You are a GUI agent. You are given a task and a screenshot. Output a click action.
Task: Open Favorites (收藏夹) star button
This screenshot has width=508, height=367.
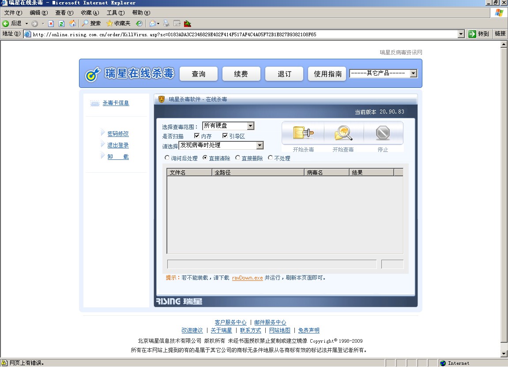[118, 23]
